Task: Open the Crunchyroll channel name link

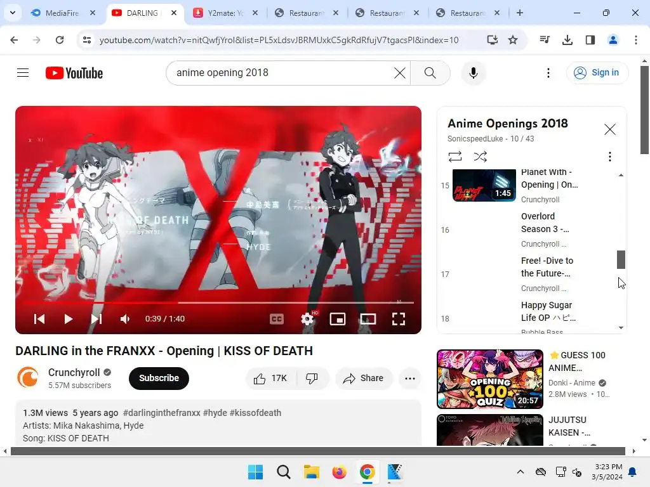Action: coord(74,372)
